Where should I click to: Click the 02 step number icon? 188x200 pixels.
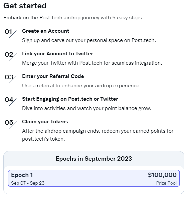click(11, 56)
